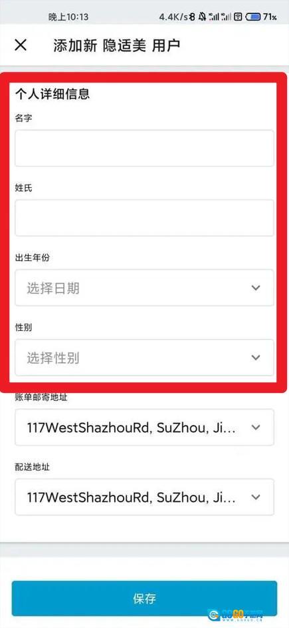289x628 pixels.
Task: Close the add new user screen
Action: pos(21,45)
